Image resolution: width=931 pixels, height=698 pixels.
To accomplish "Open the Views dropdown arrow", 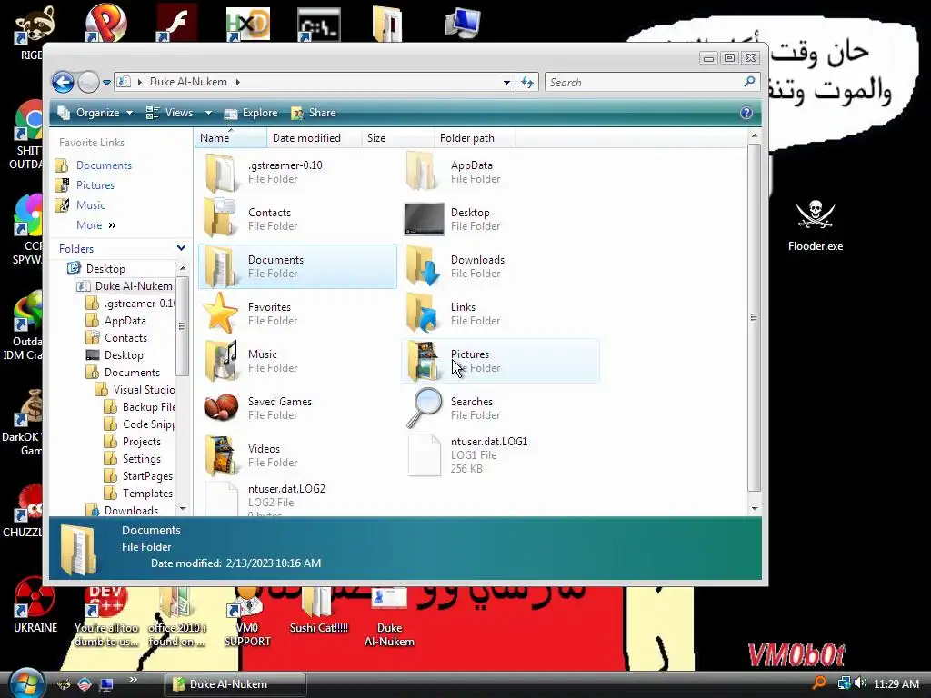I will pos(208,113).
